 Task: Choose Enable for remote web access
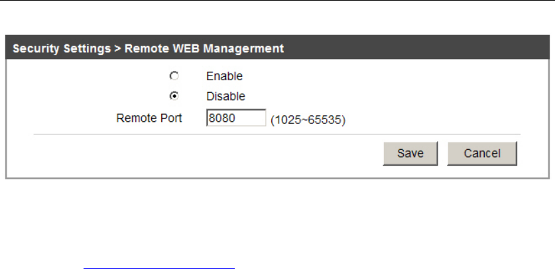pos(174,76)
